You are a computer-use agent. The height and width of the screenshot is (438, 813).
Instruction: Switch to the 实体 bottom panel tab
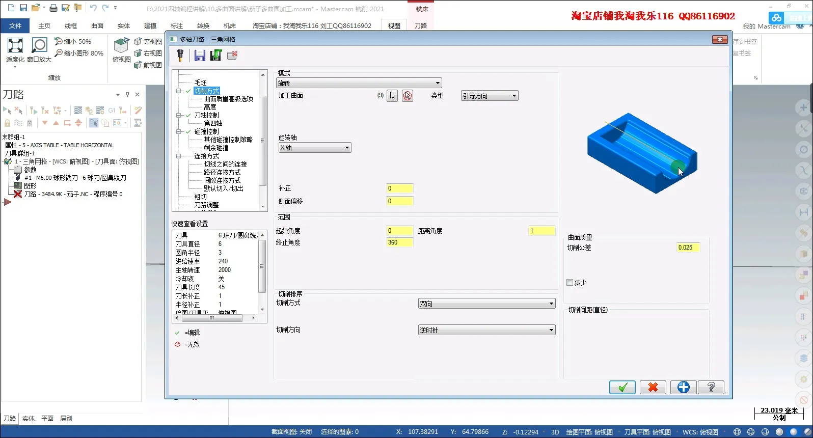pos(29,419)
